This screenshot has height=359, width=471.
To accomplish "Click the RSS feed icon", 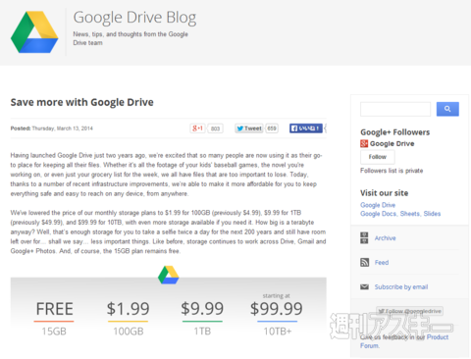I will point(364,262).
